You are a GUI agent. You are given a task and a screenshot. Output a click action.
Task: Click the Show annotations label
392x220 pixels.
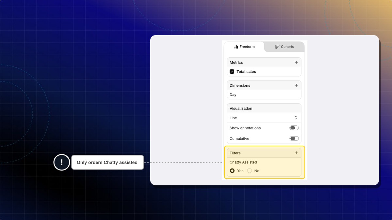[x=245, y=128]
